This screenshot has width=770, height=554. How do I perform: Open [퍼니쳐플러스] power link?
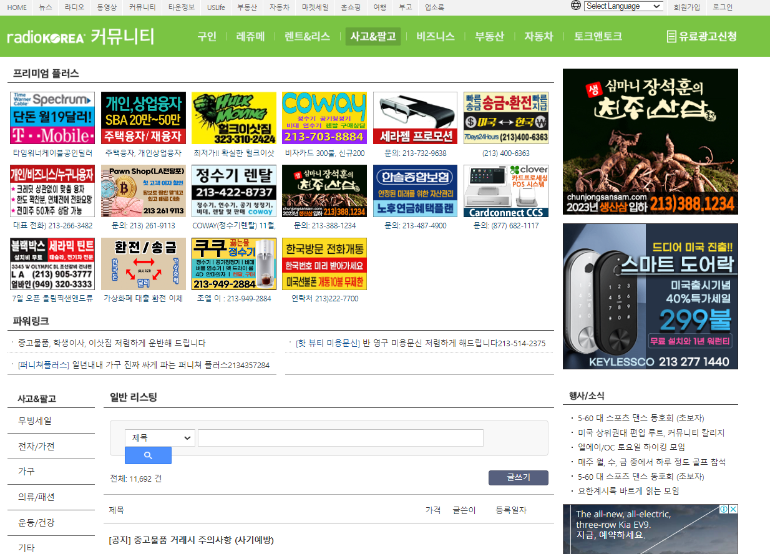click(x=144, y=365)
